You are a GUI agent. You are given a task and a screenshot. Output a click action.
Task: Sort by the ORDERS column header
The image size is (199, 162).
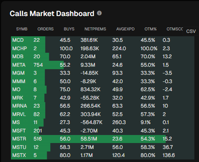46,29
